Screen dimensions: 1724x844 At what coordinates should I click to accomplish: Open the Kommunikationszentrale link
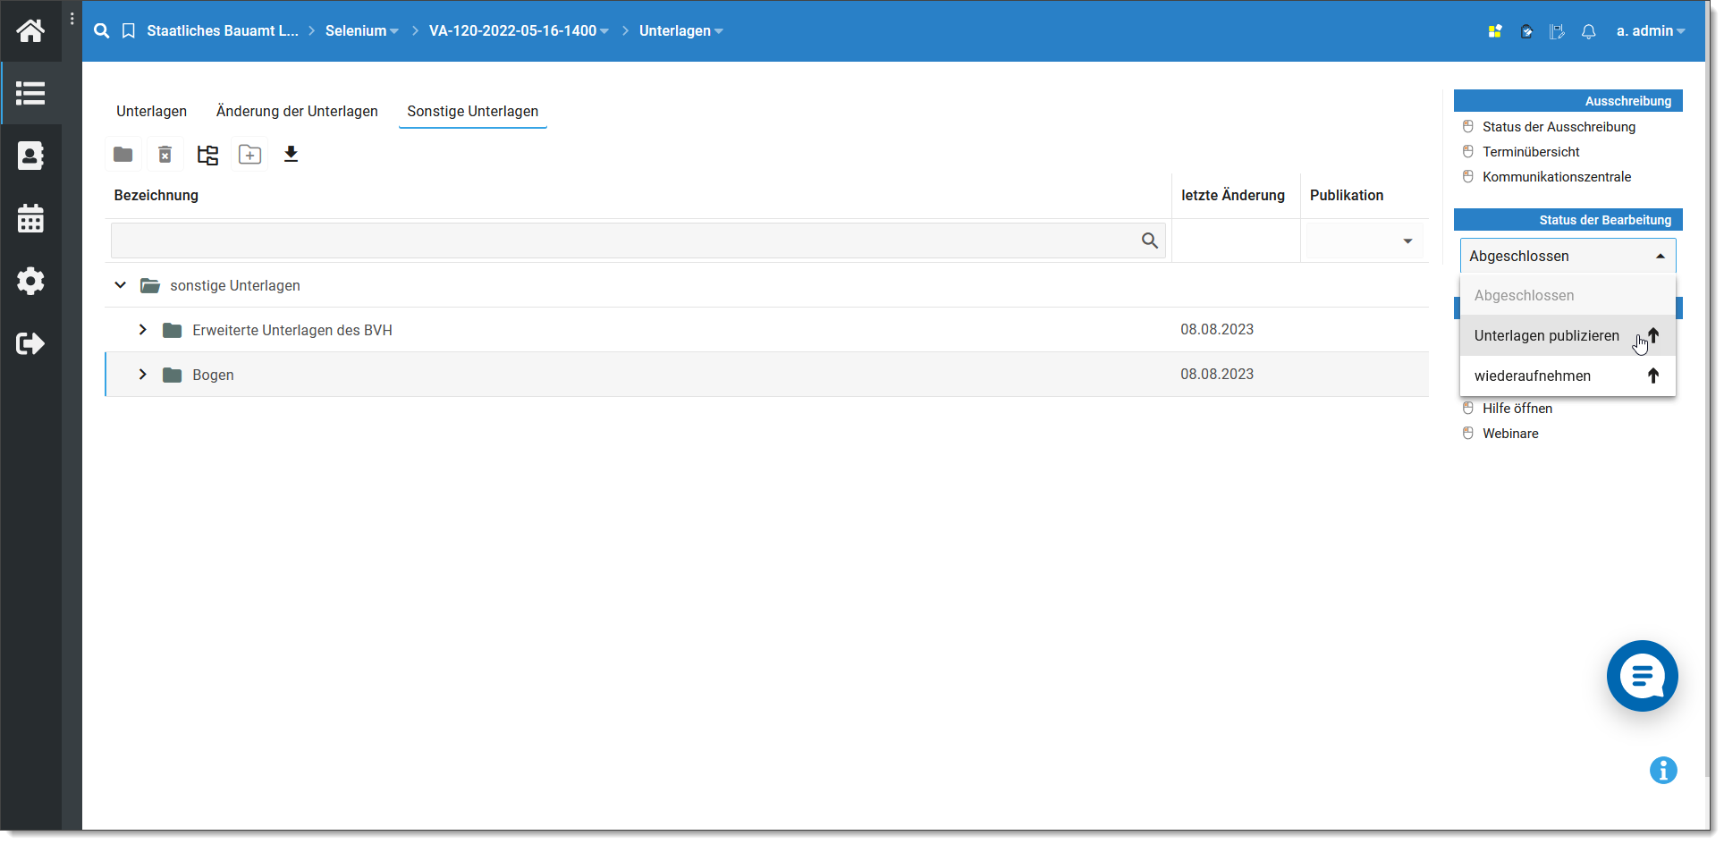click(x=1557, y=177)
